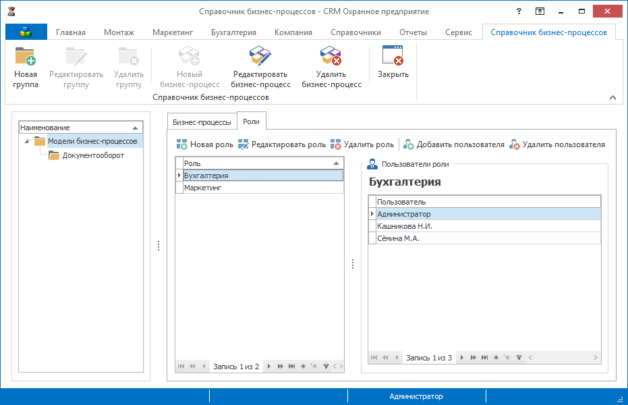Select the Маркетинг role row

coord(263,188)
